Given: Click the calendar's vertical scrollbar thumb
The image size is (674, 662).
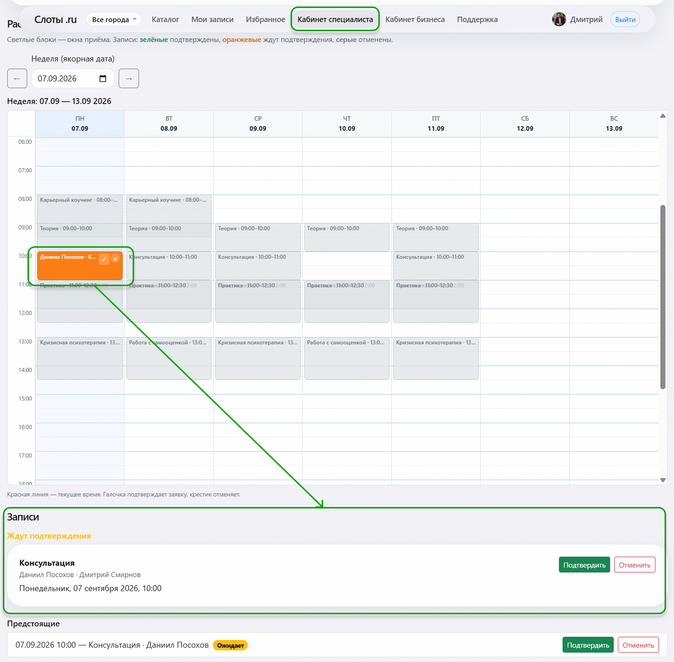Looking at the screenshot, I should [663, 297].
